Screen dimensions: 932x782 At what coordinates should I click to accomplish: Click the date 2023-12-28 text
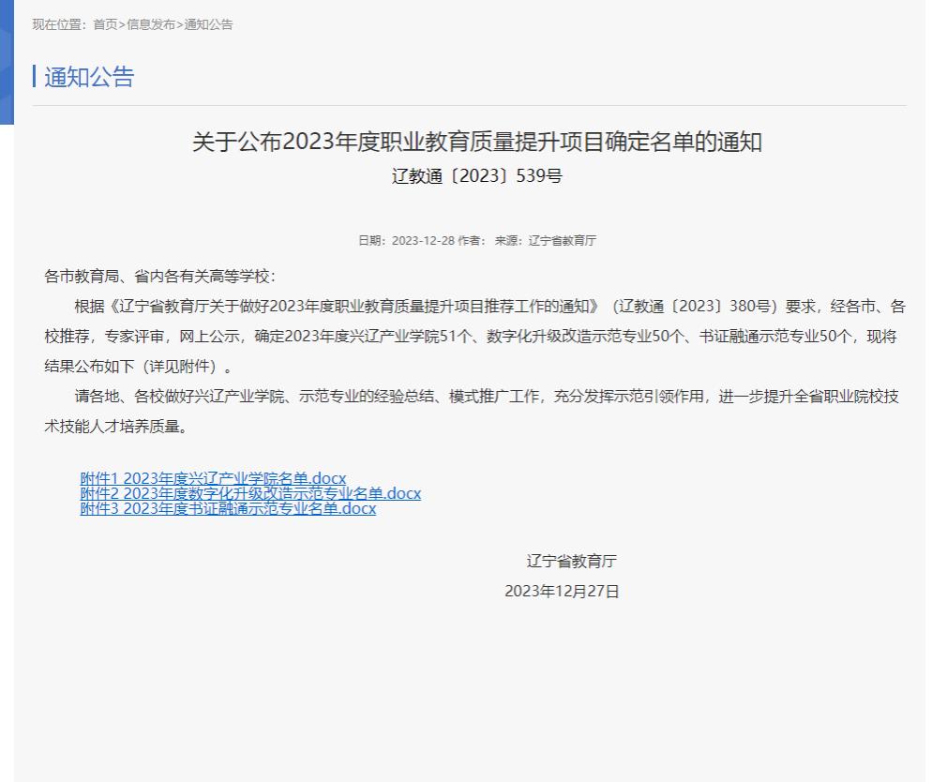pyautogui.click(x=423, y=241)
